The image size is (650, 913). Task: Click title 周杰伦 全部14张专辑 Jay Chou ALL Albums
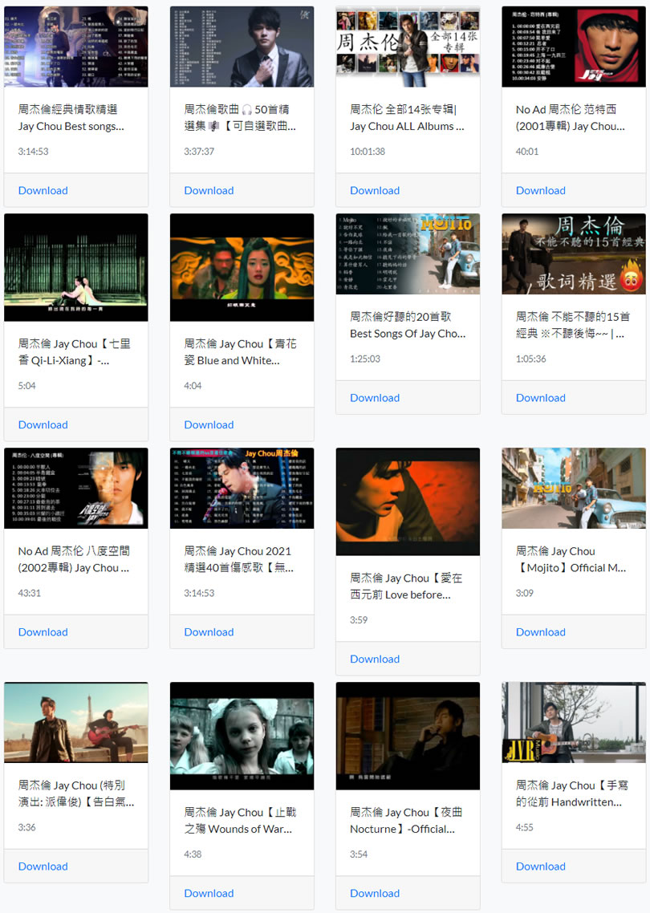pos(407,118)
